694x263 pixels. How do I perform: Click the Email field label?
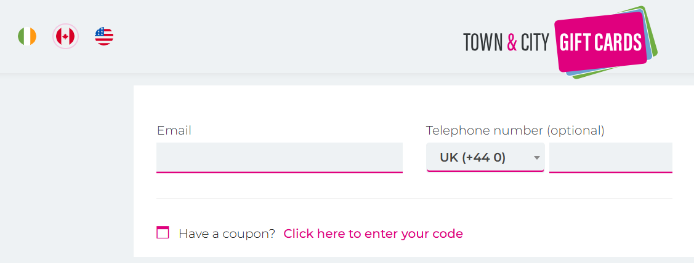click(174, 131)
